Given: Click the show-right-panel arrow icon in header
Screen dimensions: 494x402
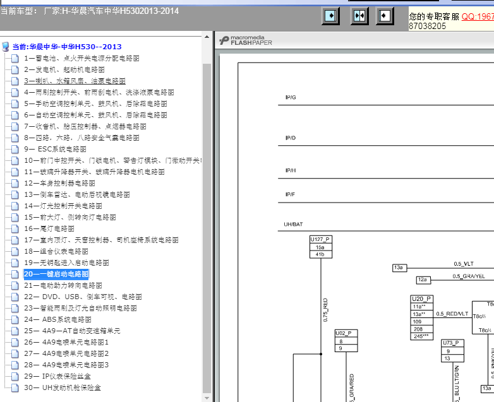Looking at the screenshot, I should [330, 16].
